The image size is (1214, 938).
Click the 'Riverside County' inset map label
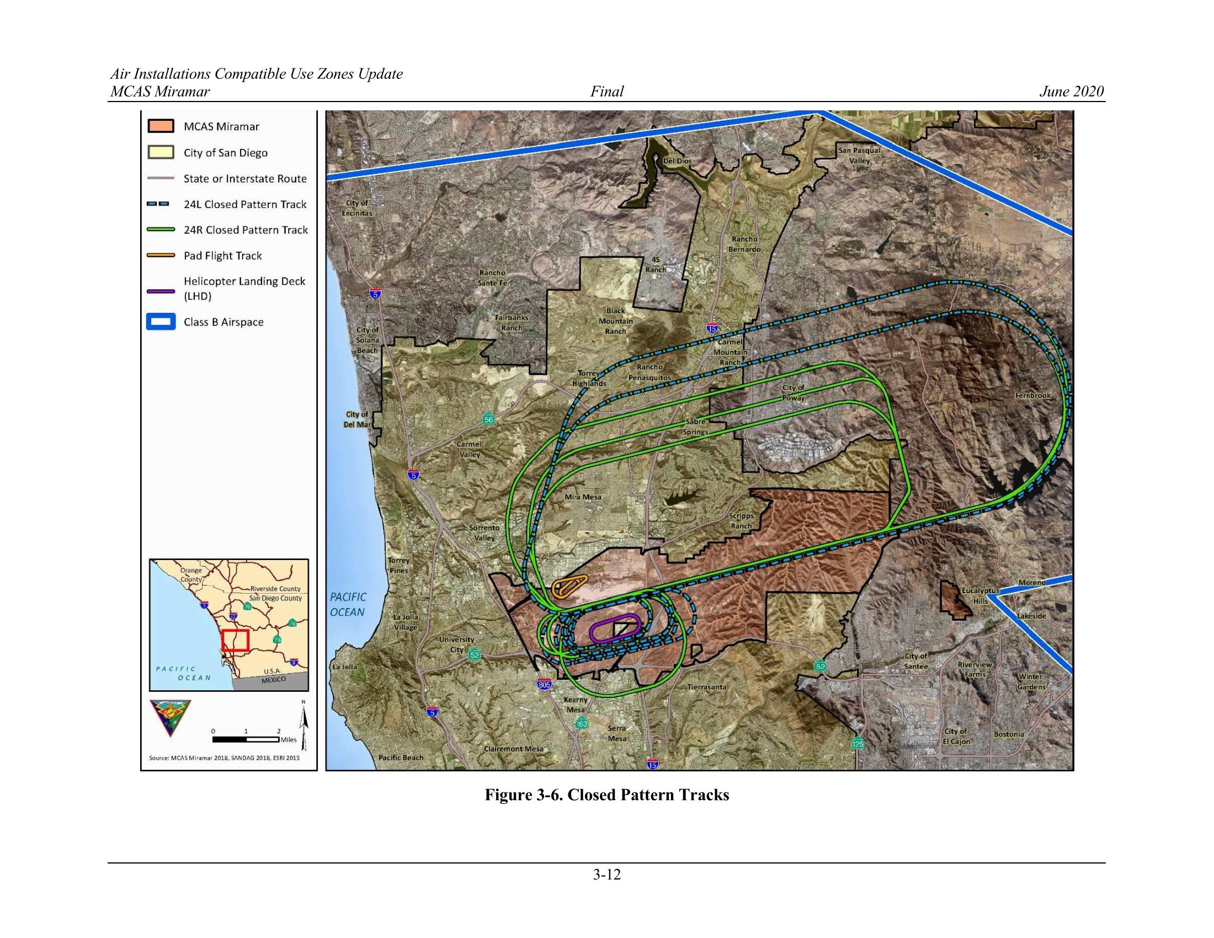275,589
